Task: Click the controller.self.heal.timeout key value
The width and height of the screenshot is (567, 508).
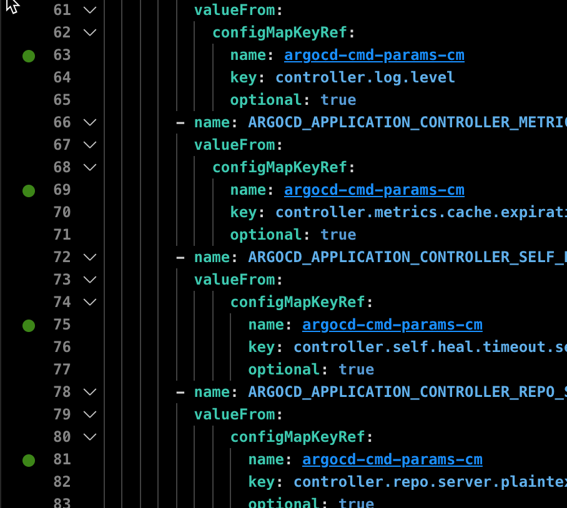Action: pos(430,347)
